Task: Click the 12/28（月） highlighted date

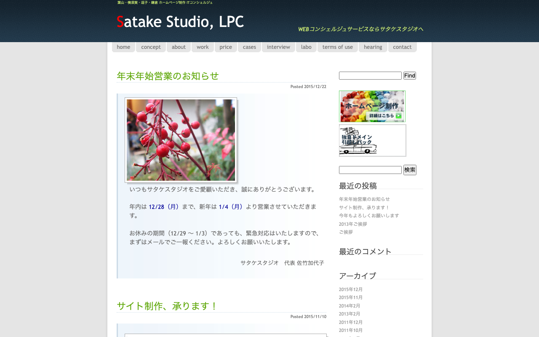Action: (x=165, y=207)
